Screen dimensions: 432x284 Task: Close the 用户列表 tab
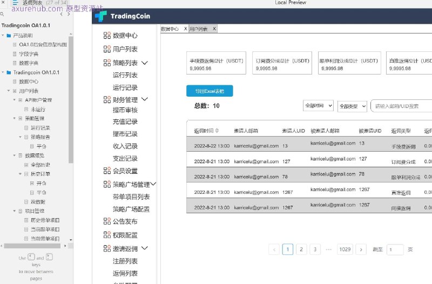click(x=214, y=29)
